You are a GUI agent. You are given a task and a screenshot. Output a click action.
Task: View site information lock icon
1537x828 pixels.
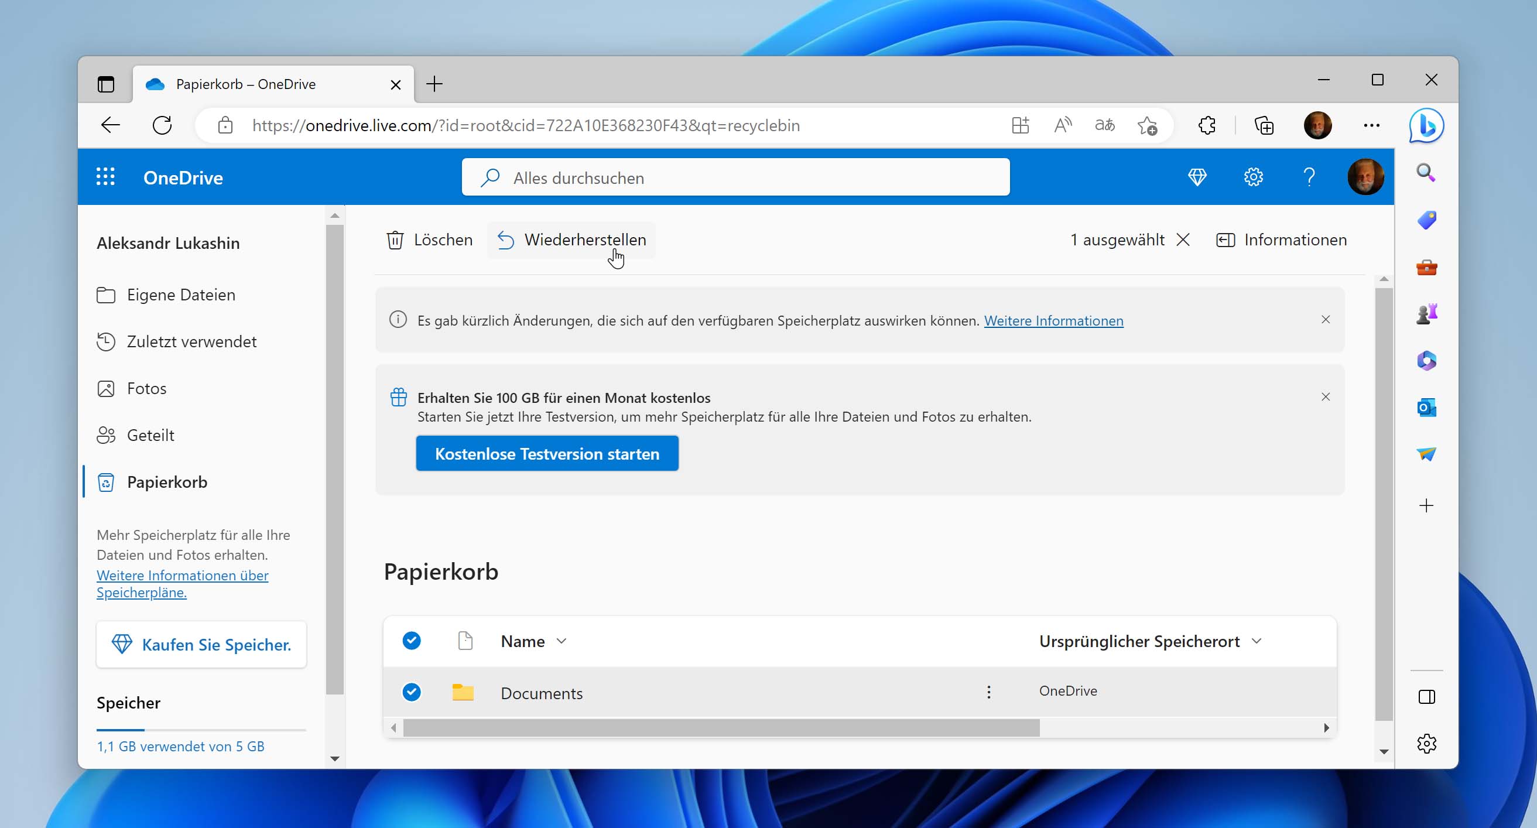click(225, 125)
